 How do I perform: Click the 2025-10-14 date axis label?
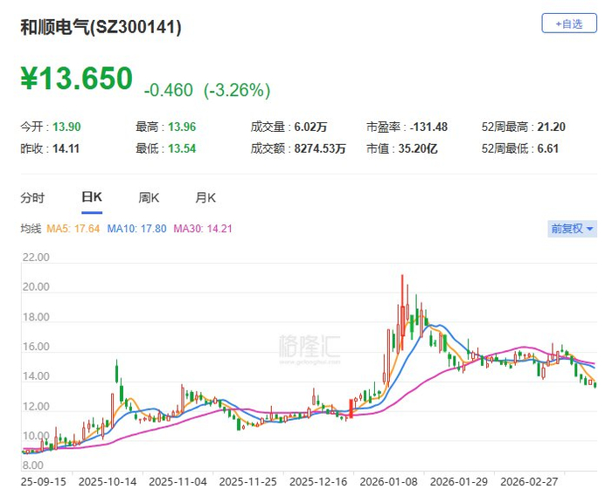pos(108,482)
